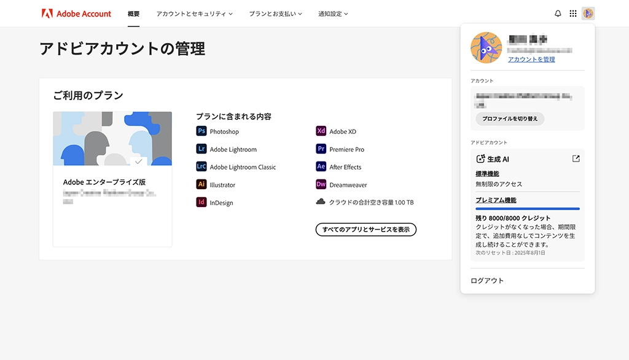Click Adobe Lightroom Classic label
Image resolution: width=629 pixels, height=360 pixels.
243,167
